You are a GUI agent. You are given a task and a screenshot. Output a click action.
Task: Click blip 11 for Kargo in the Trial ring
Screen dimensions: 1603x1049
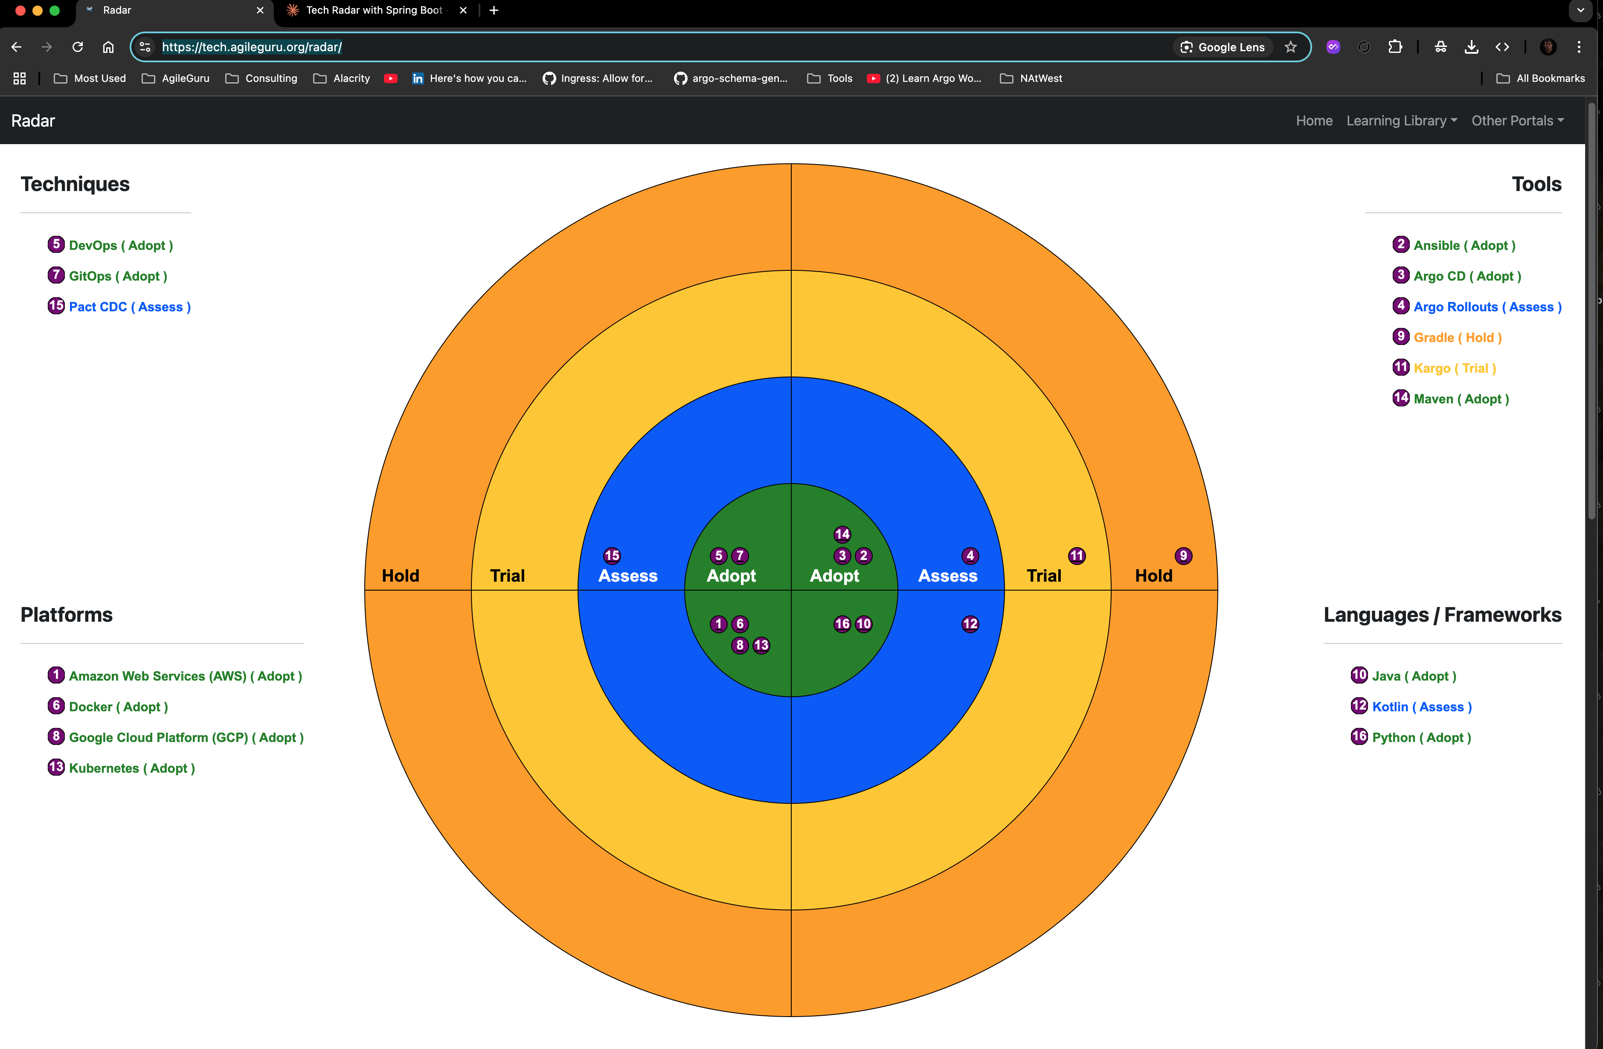(x=1076, y=556)
